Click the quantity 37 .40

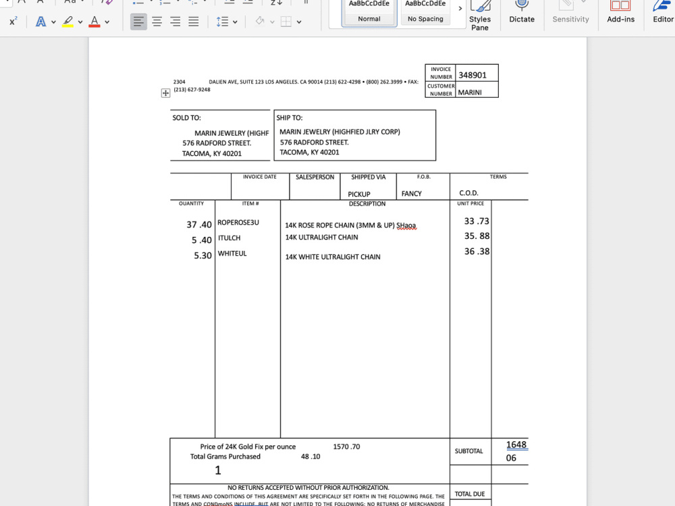pos(199,225)
